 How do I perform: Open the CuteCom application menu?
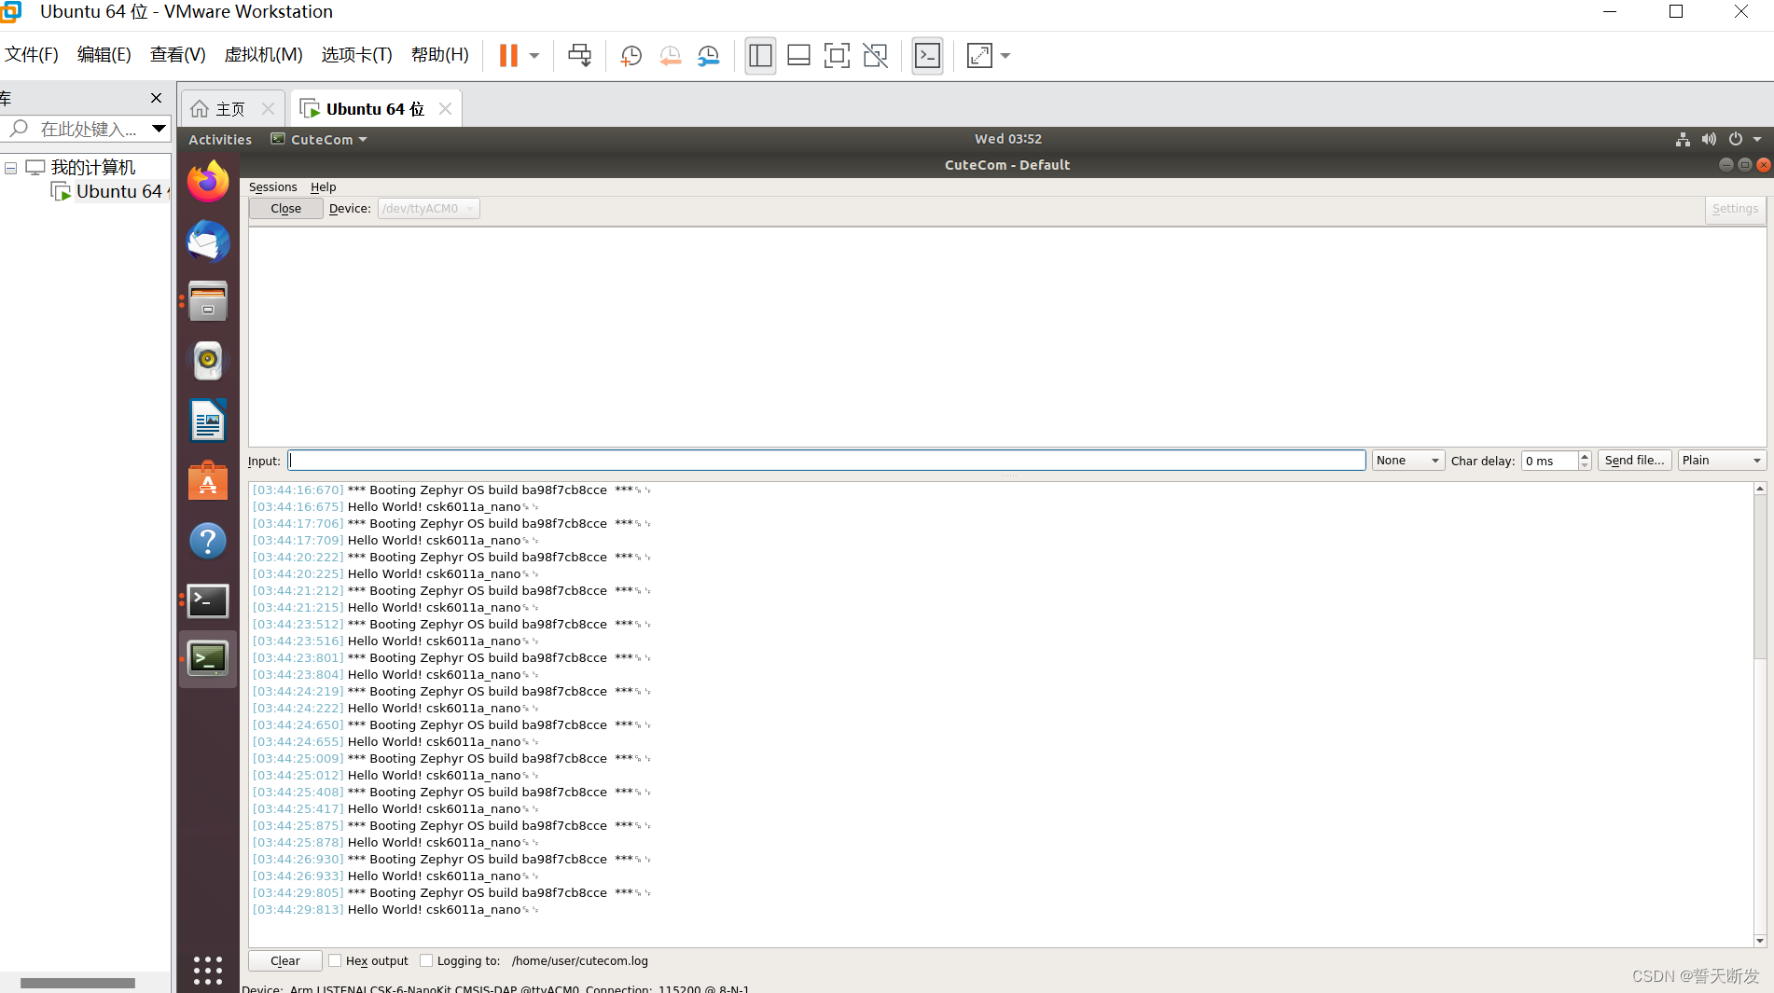pos(320,139)
